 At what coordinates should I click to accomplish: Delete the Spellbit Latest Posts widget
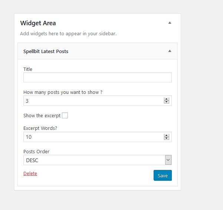point(30,174)
